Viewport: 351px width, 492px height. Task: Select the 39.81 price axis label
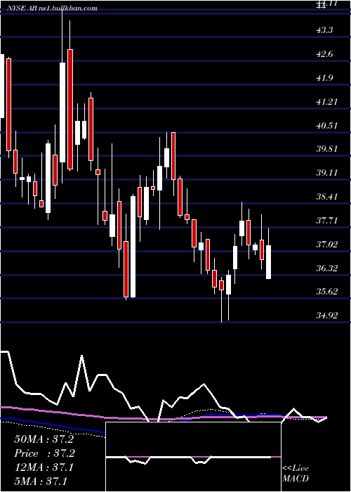326,149
